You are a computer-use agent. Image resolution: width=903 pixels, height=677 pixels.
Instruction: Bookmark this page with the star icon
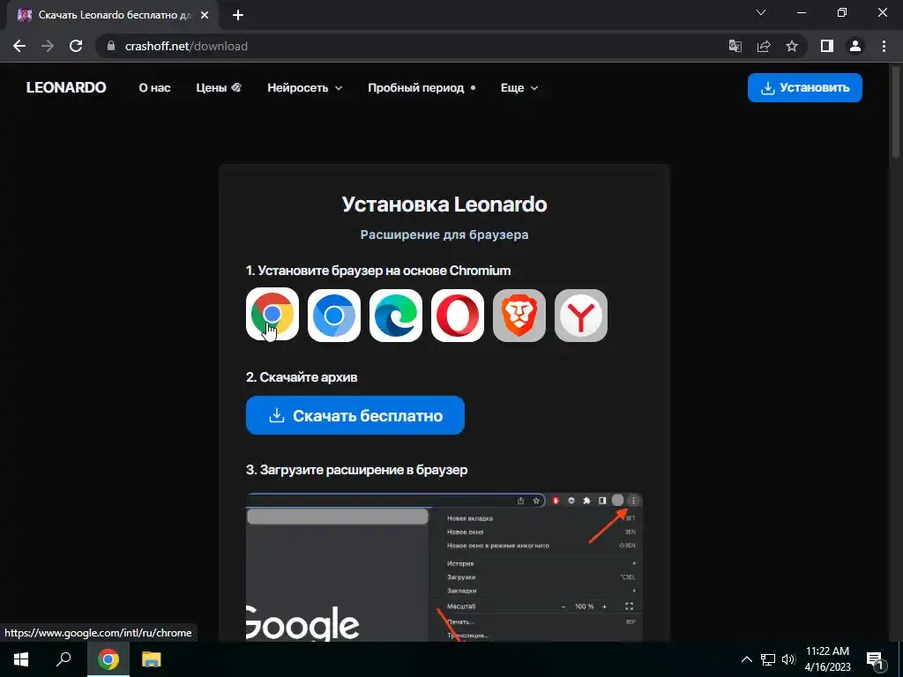tap(792, 46)
